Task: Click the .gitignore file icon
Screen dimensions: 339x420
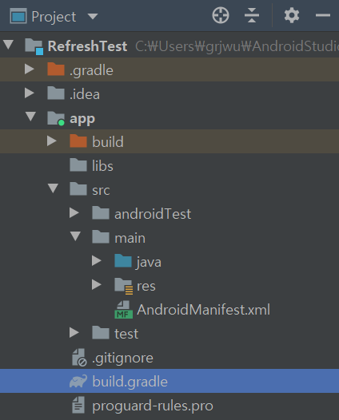Action: 79,358
